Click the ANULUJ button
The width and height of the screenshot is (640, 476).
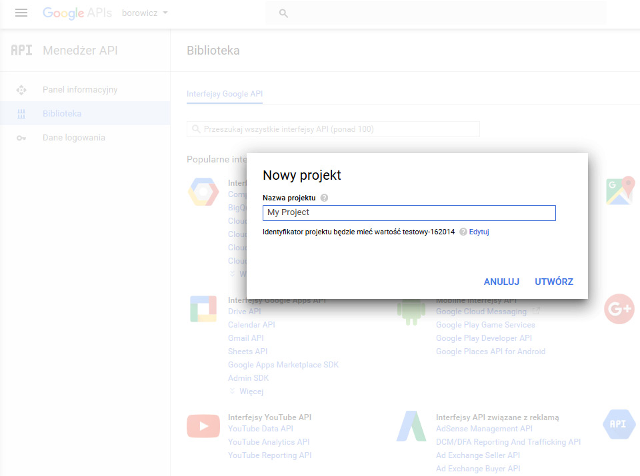[x=501, y=282]
